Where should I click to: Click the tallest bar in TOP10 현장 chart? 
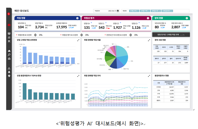tap(25, 91)
